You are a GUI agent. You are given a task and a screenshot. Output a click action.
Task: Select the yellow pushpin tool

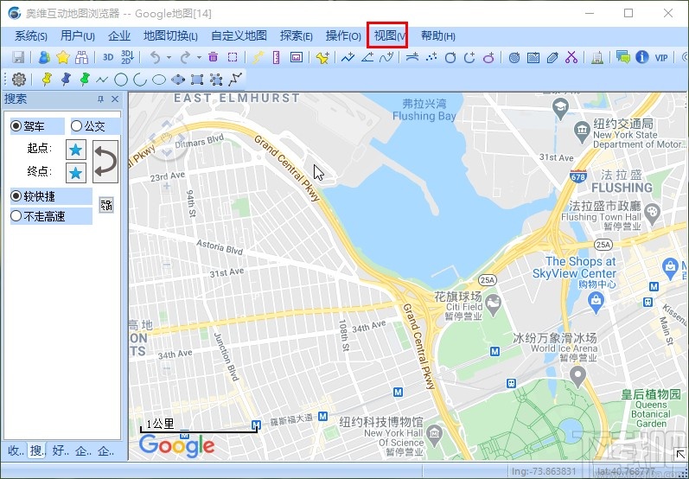[47, 79]
